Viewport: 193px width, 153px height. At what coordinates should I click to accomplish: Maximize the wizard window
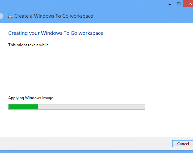coord(179,4)
